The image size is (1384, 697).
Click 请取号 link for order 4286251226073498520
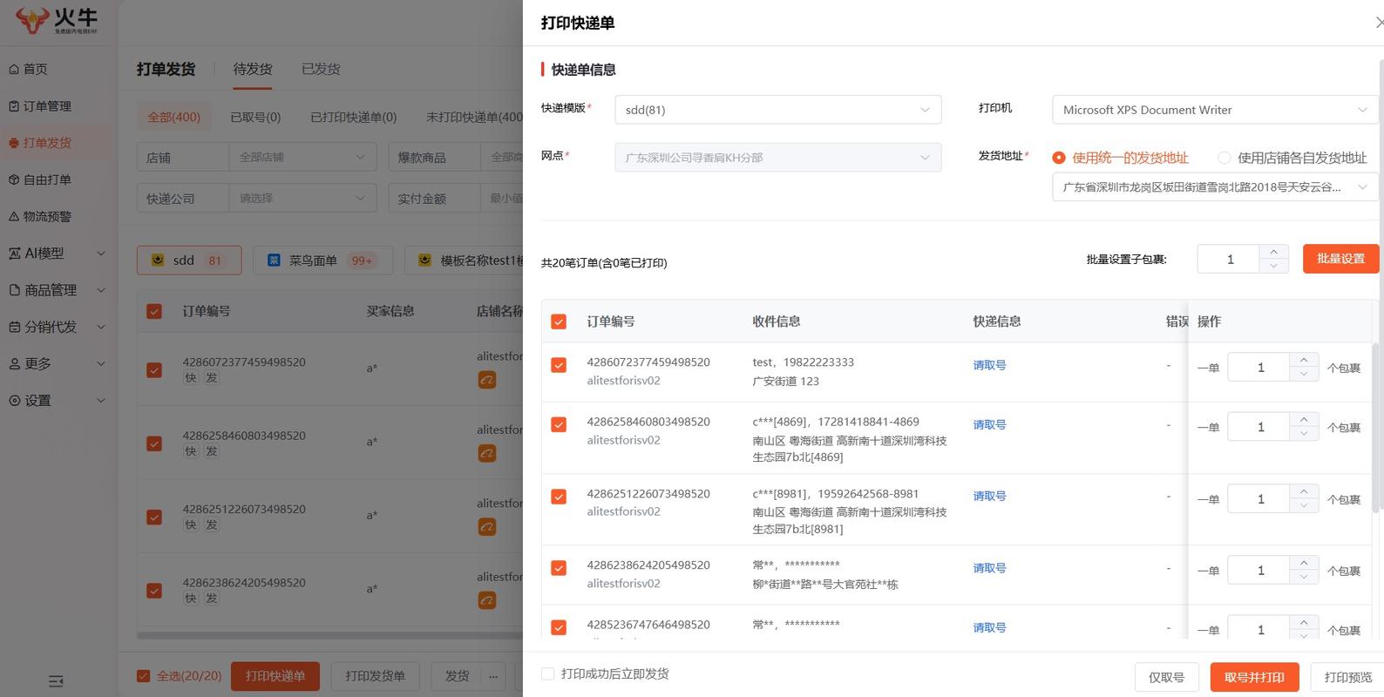(x=989, y=496)
